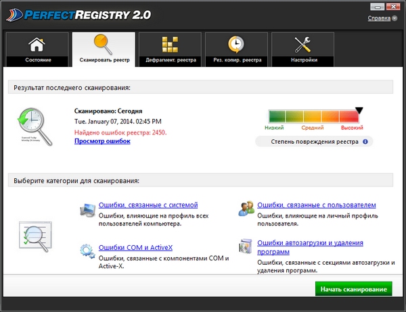This screenshot has width=406, height=312.
Task: Select Ошибки, связанные с системой category
Action: [148, 205]
